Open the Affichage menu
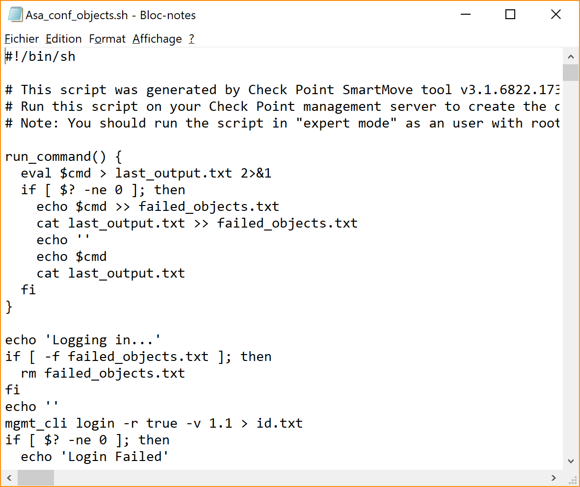Viewport: 580px width, 487px height. (157, 39)
